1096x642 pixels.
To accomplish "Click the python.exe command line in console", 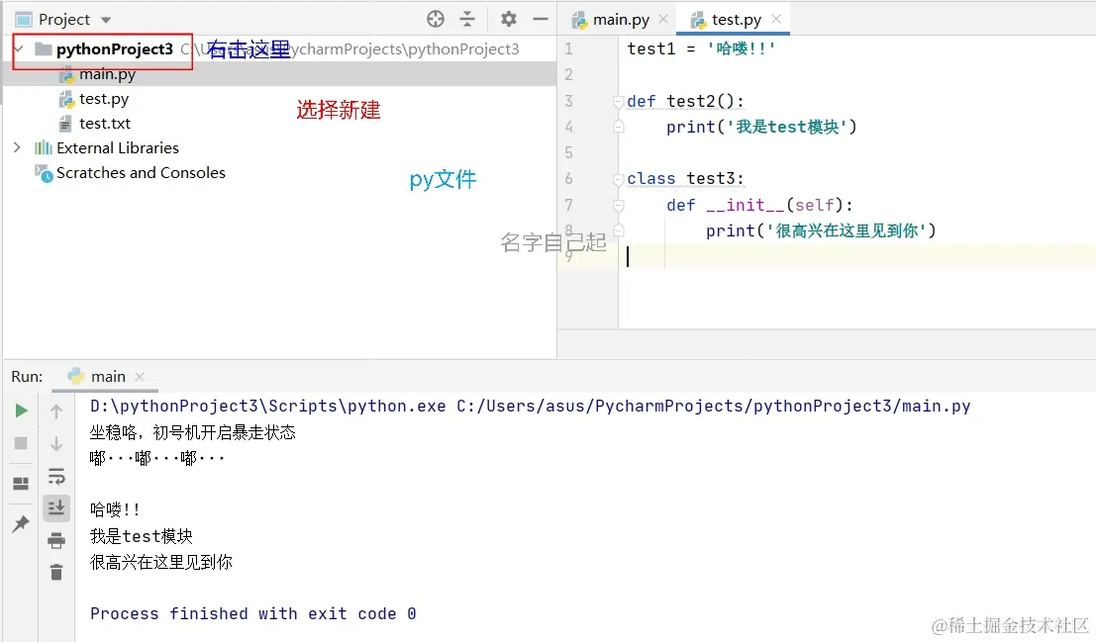I will click(531, 406).
